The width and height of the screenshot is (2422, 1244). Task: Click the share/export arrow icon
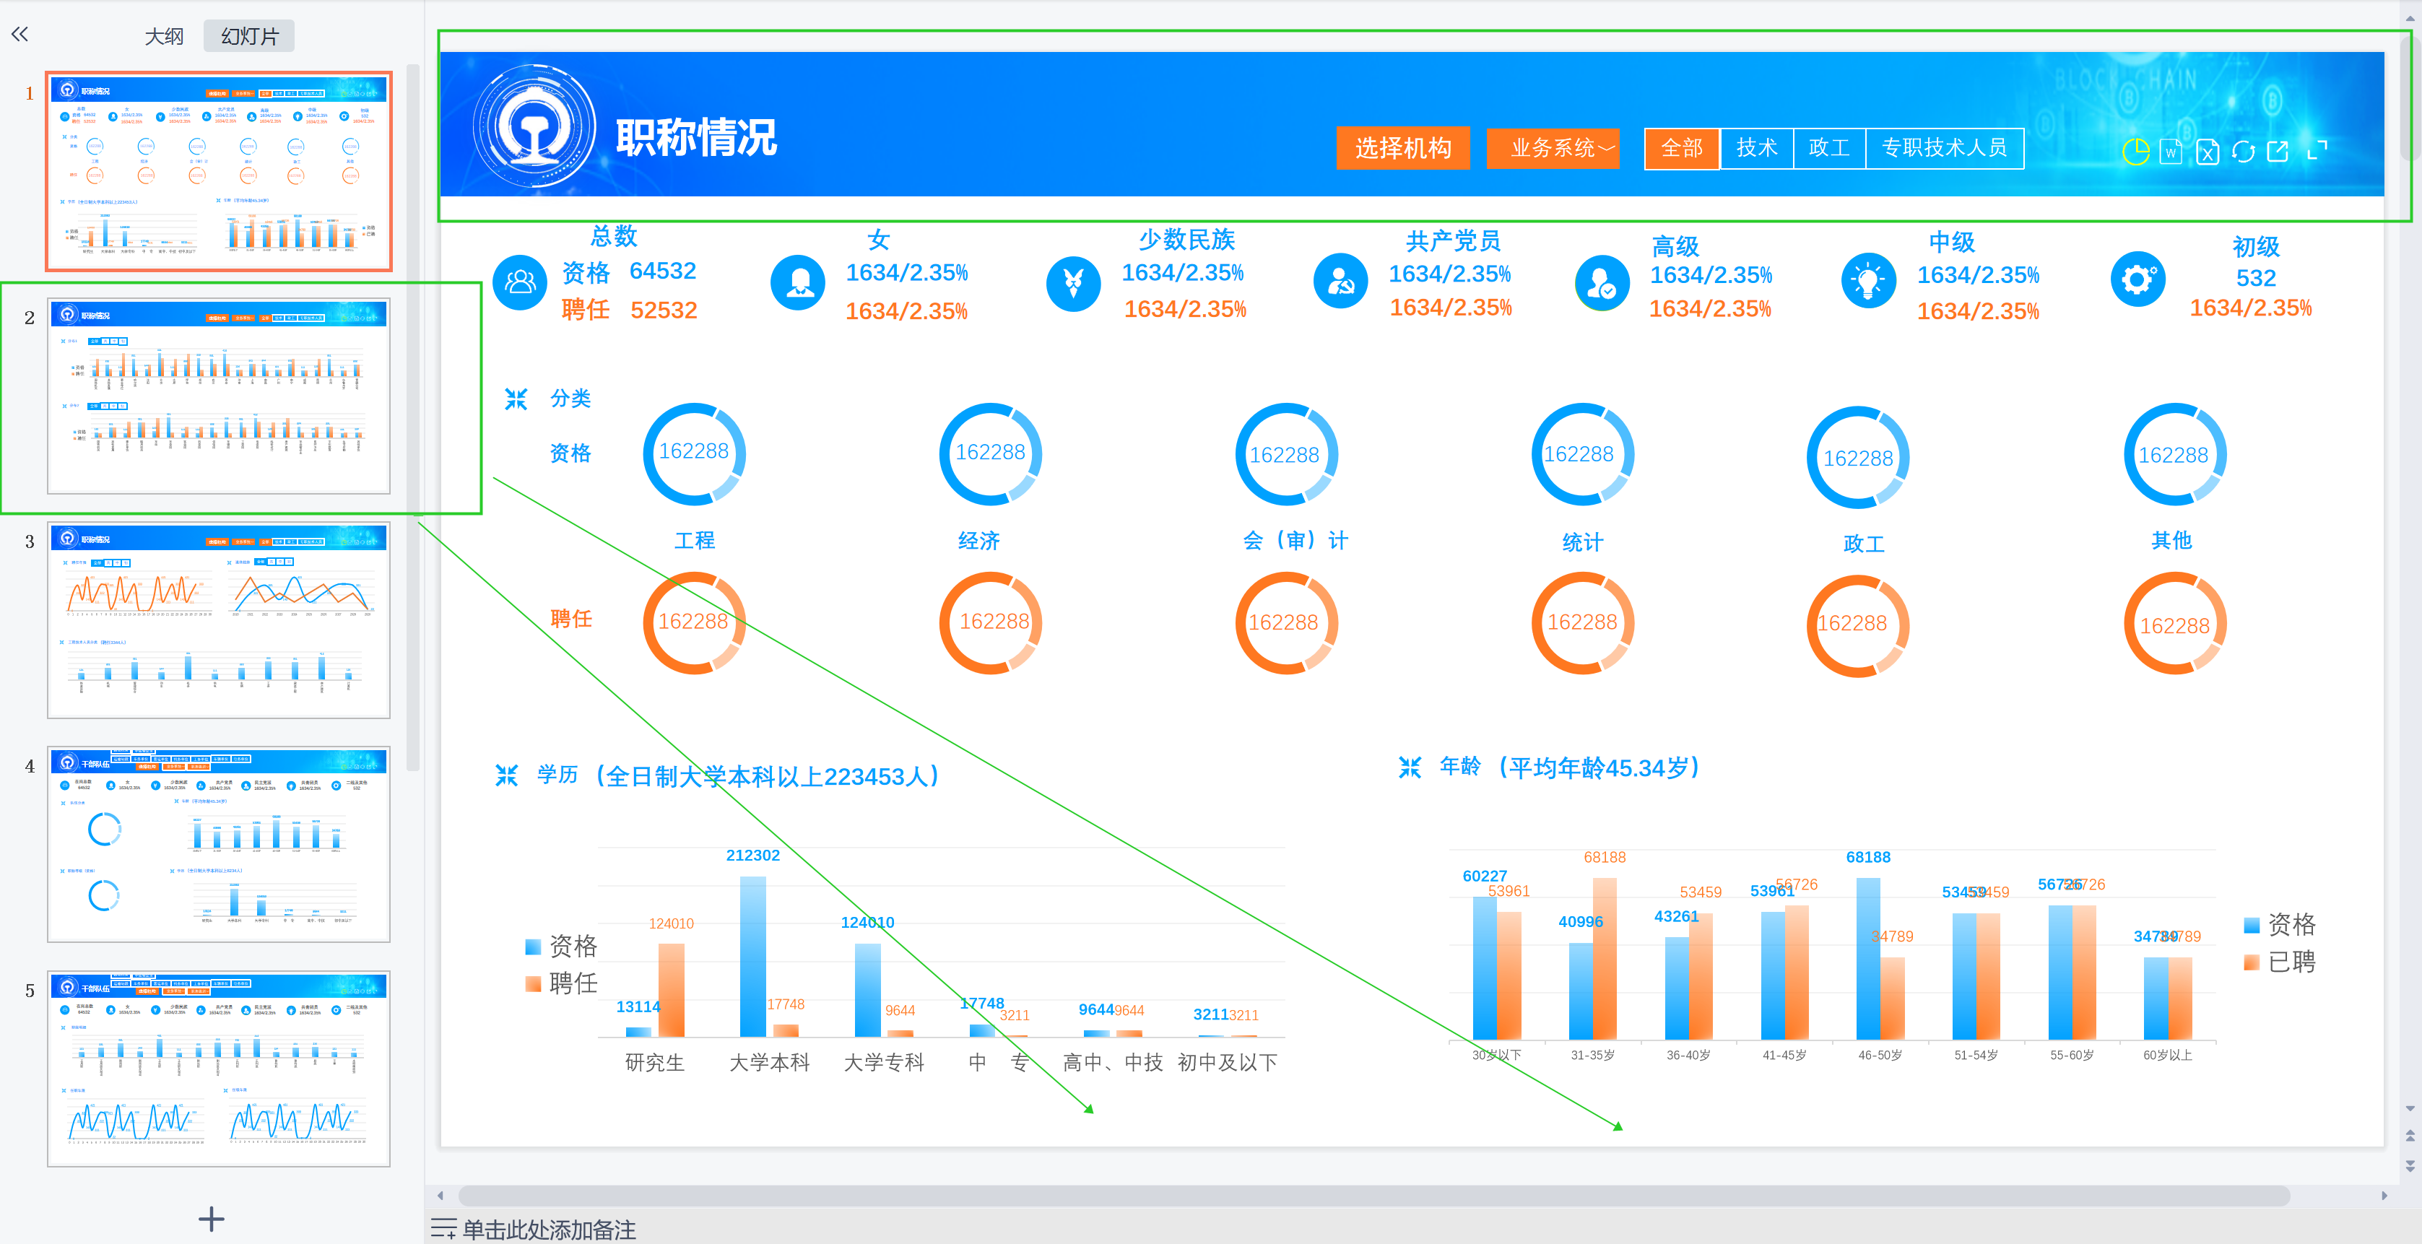pos(2278,150)
